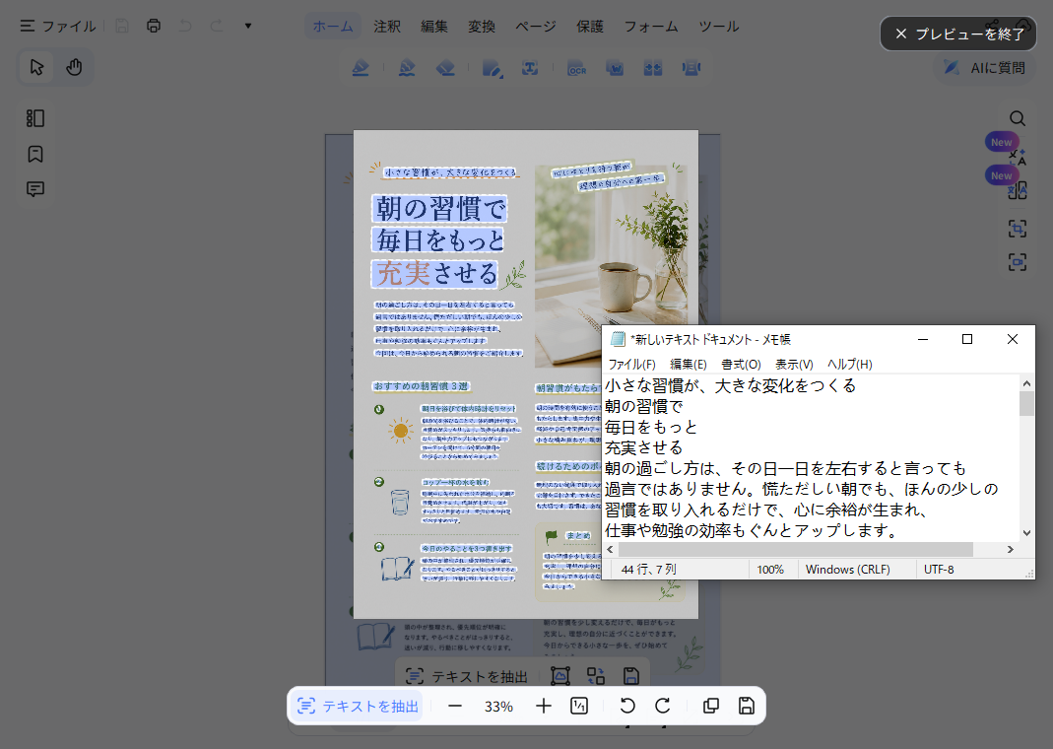Screen dimensions: 1053x749
Task: Print the document
Action: click(154, 26)
